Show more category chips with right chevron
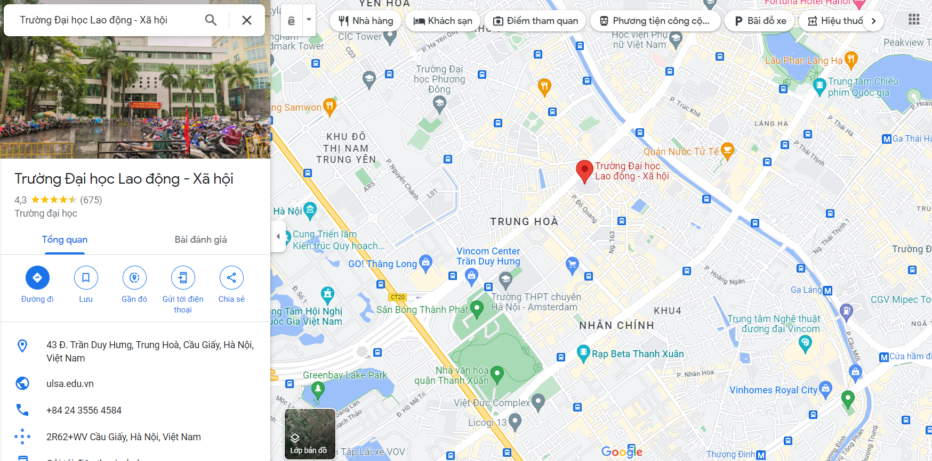The image size is (932, 461). point(873,21)
